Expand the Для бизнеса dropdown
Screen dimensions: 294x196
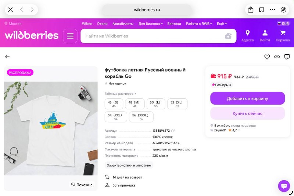151,23
